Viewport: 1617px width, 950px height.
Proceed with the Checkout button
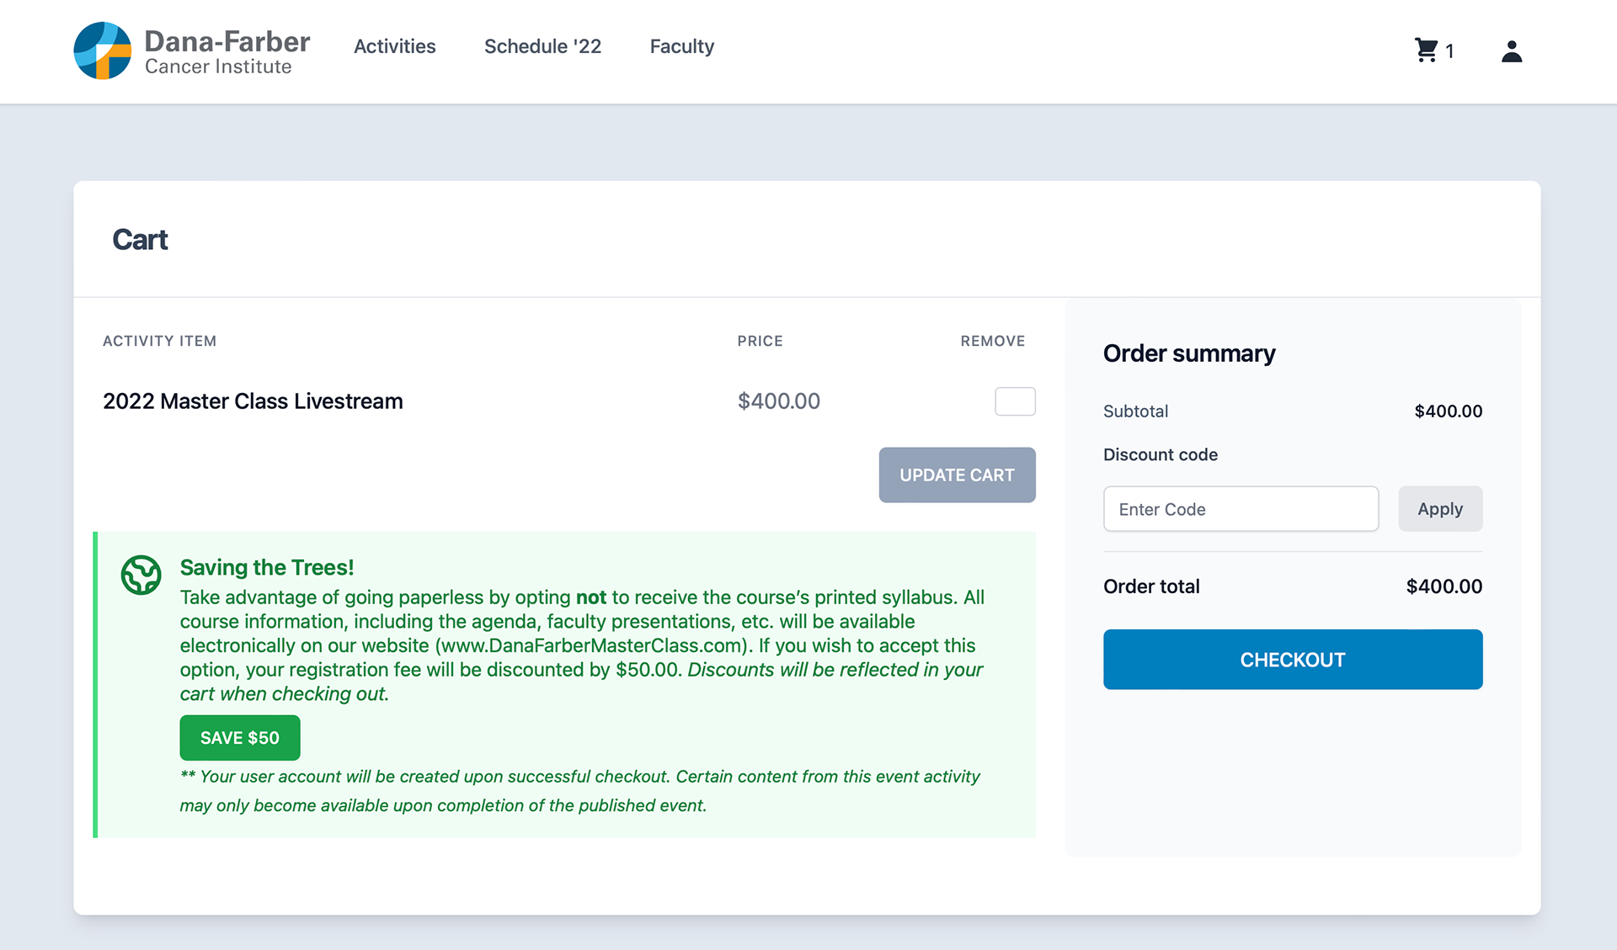pyautogui.click(x=1292, y=660)
